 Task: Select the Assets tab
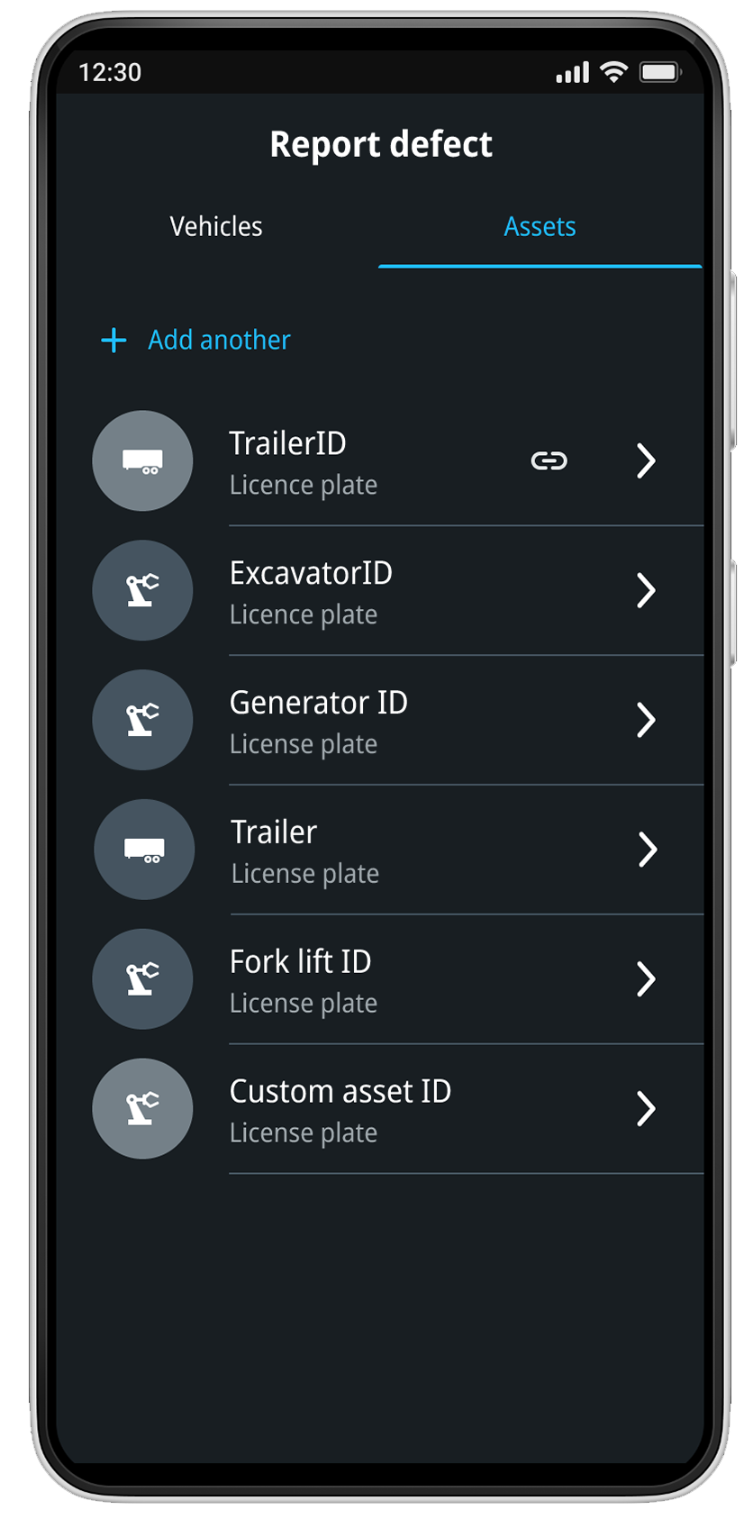(540, 227)
